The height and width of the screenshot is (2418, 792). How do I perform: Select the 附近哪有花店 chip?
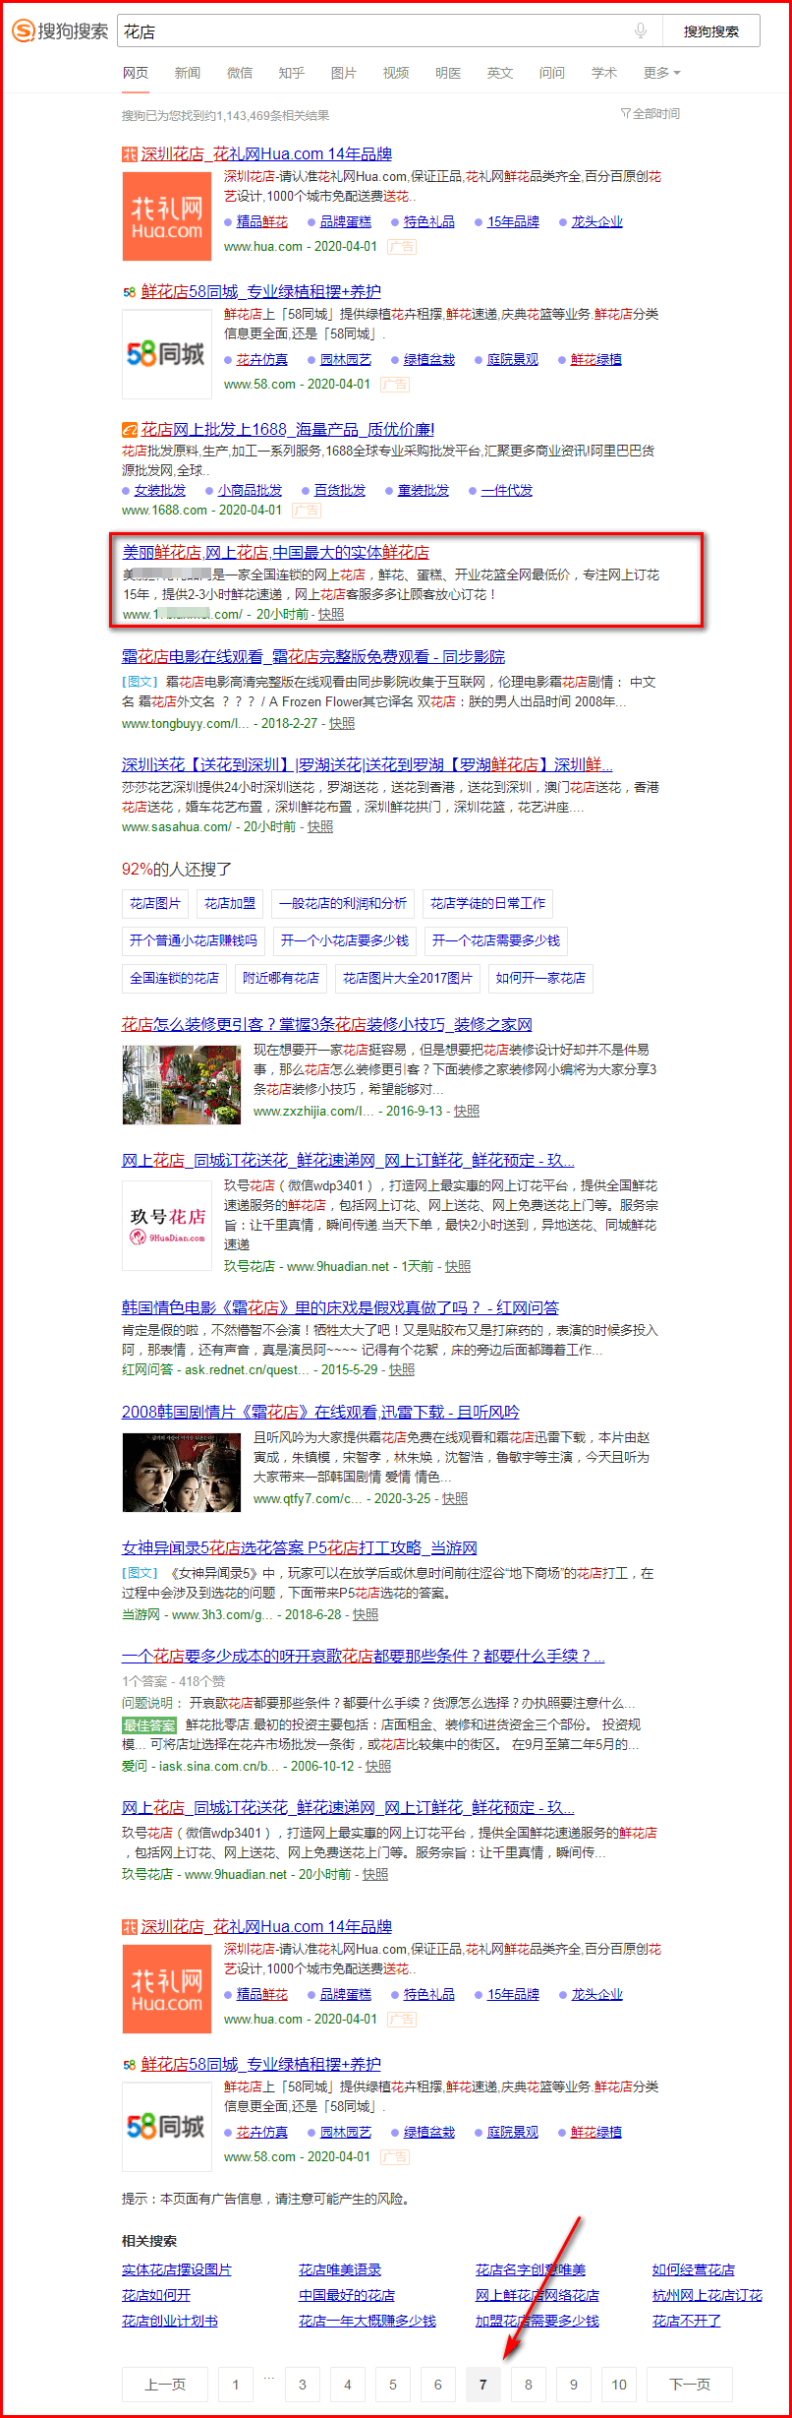pyautogui.click(x=281, y=978)
